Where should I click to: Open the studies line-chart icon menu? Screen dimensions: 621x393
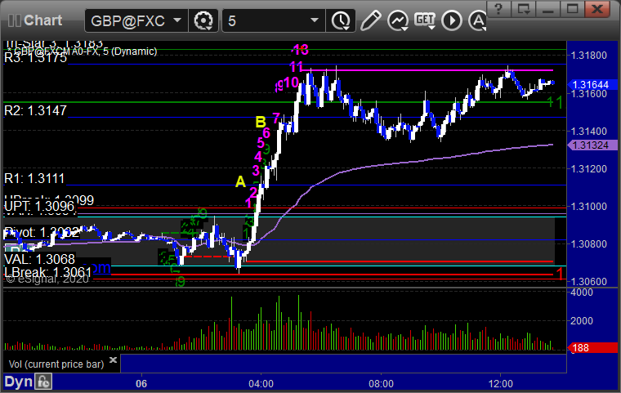(398, 20)
